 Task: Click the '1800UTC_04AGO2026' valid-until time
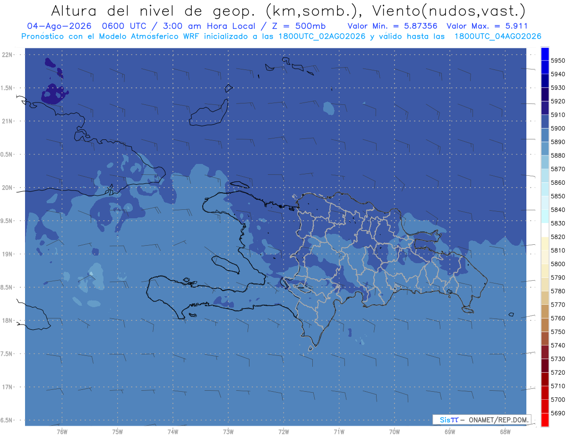[498, 36]
